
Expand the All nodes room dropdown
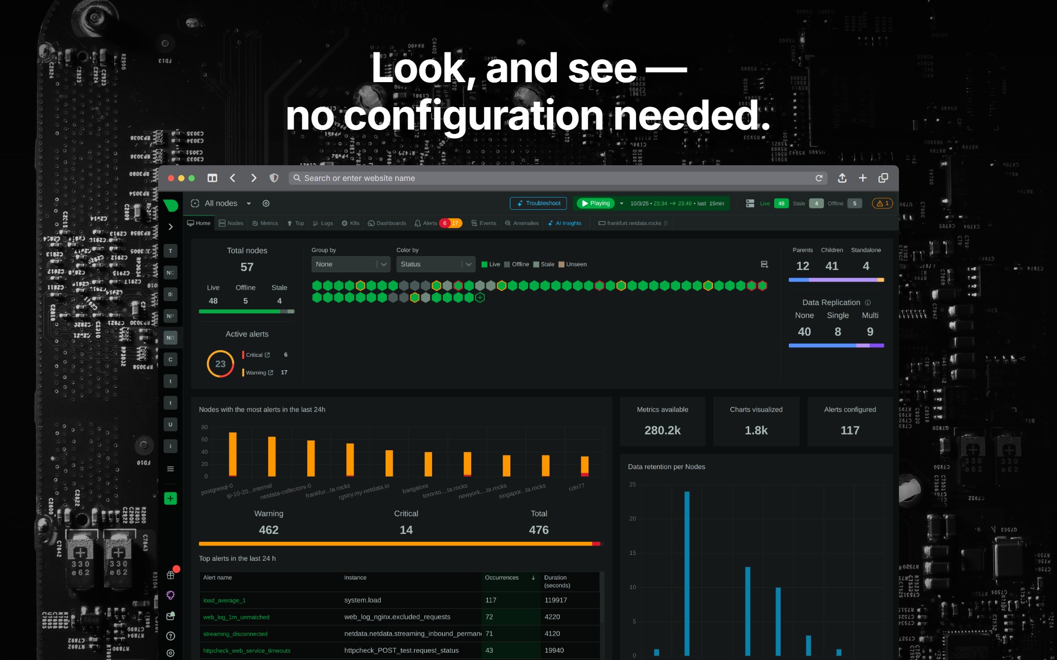click(249, 203)
